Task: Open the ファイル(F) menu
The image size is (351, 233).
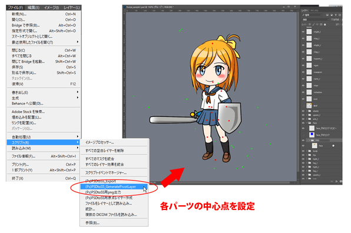Action: tap(15, 8)
